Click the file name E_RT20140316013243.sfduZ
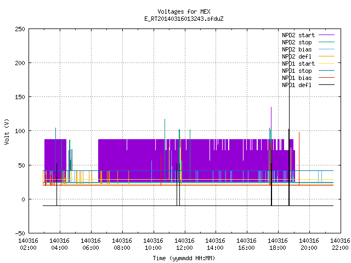Screen dimensions: 351x263 click(x=184, y=19)
